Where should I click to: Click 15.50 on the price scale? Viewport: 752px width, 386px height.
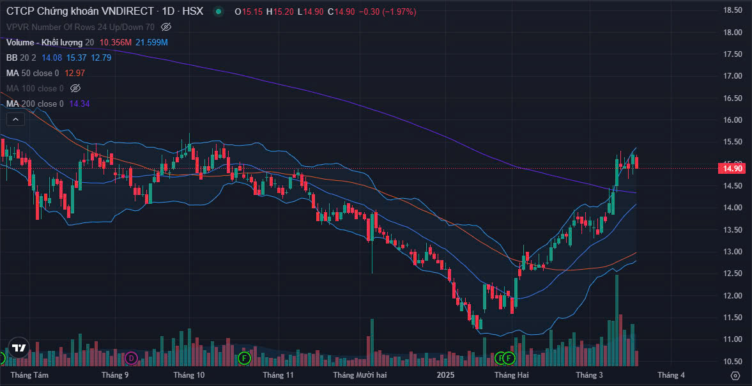tap(733, 142)
